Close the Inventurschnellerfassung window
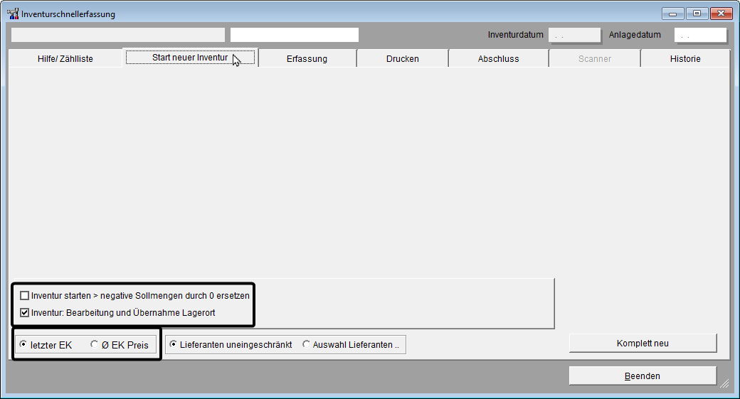 coord(721,14)
